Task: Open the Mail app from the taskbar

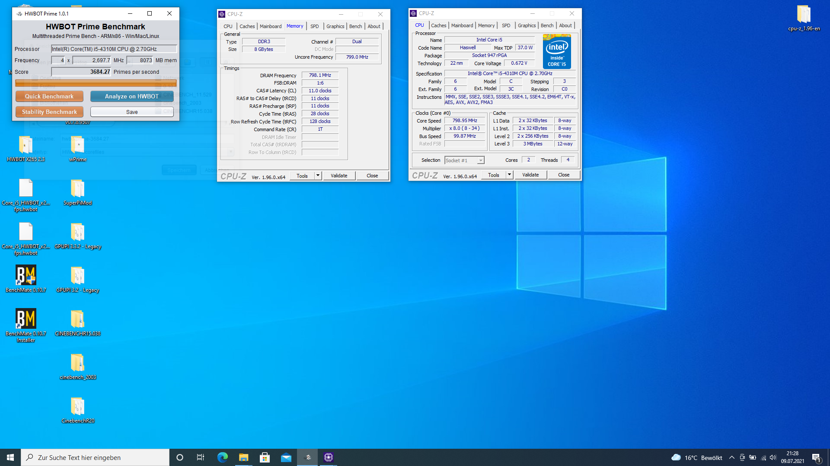Action: (286, 457)
